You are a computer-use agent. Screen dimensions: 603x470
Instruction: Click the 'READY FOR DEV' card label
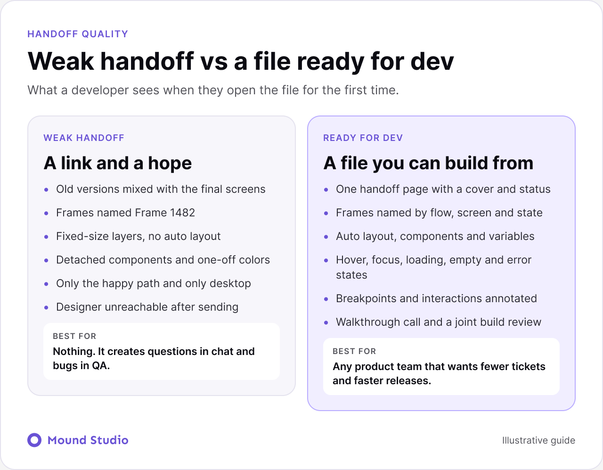click(363, 138)
